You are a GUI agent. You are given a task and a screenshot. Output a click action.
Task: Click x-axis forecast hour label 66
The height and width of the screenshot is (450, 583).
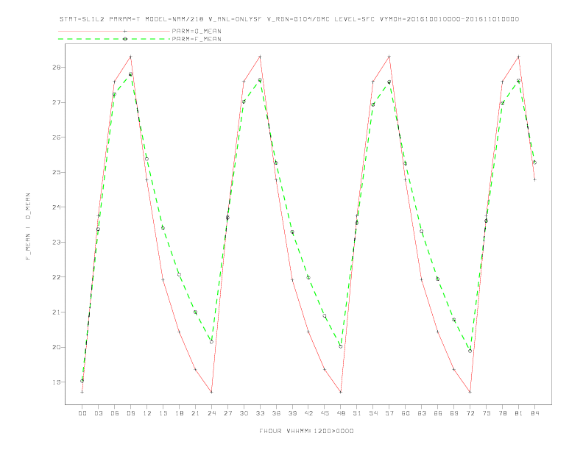pyautogui.click(x=438, y=413)
